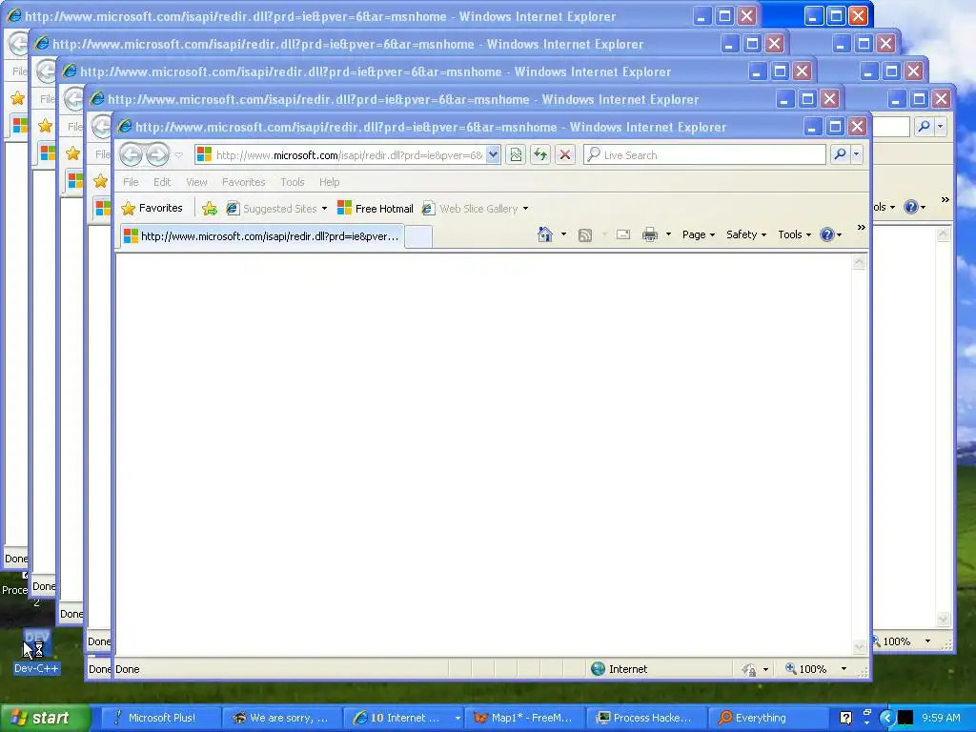The width and height of the screenshot is (976, 732).
Task: Click the Read Mail icon
Action: 623,234
